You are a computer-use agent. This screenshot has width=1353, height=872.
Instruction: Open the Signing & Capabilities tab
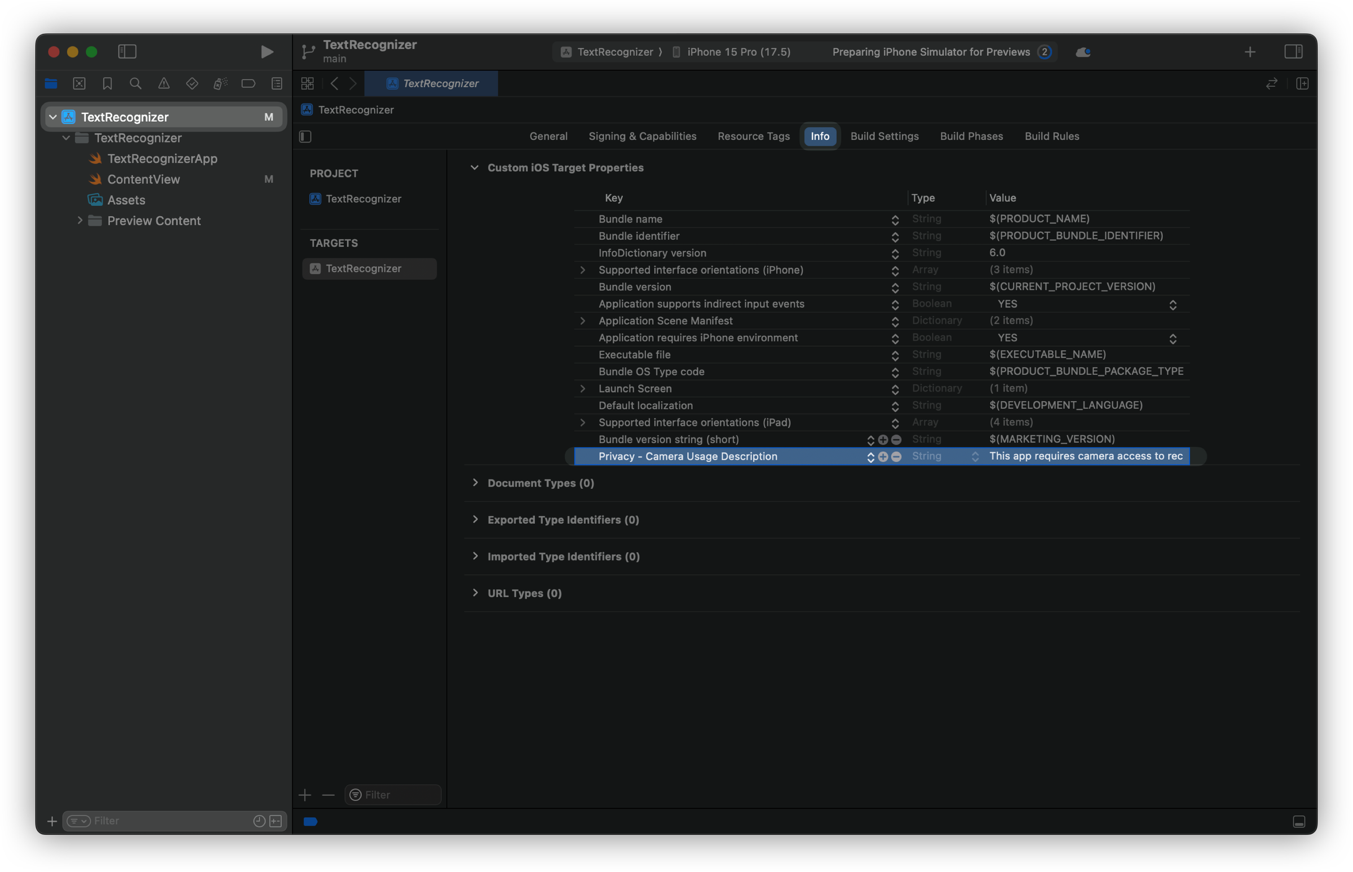(x=642, y=136)
